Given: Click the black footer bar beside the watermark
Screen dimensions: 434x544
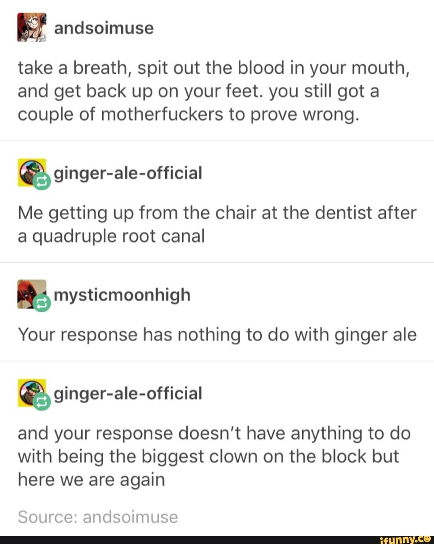Looking at the screenshot, I should 189,540.
